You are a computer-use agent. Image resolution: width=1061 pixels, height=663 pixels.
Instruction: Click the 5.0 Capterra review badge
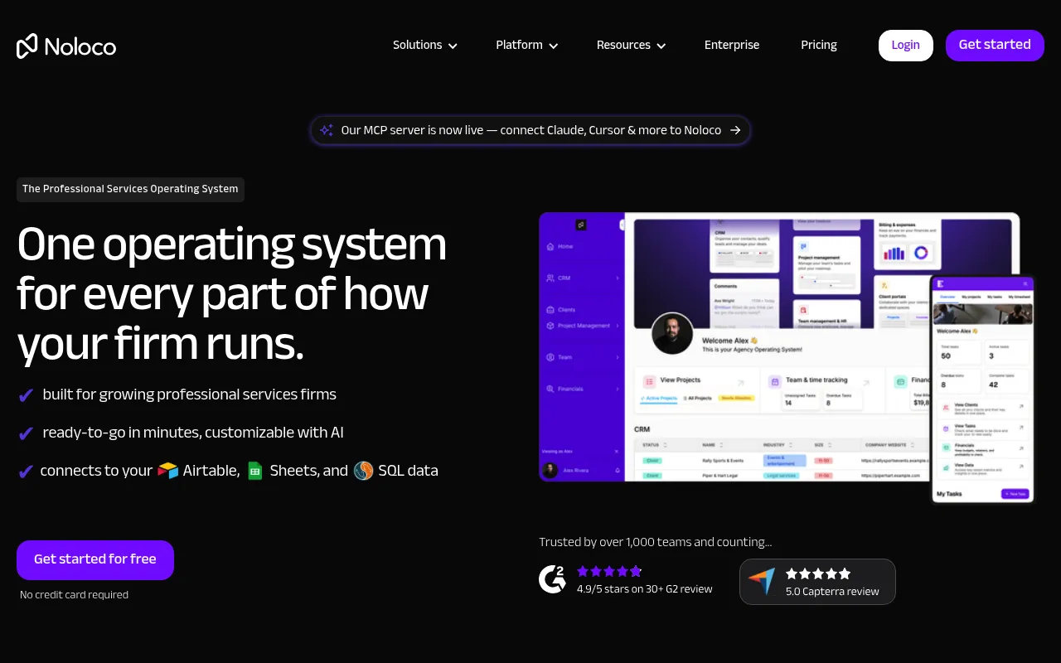(x=817, y=582)
